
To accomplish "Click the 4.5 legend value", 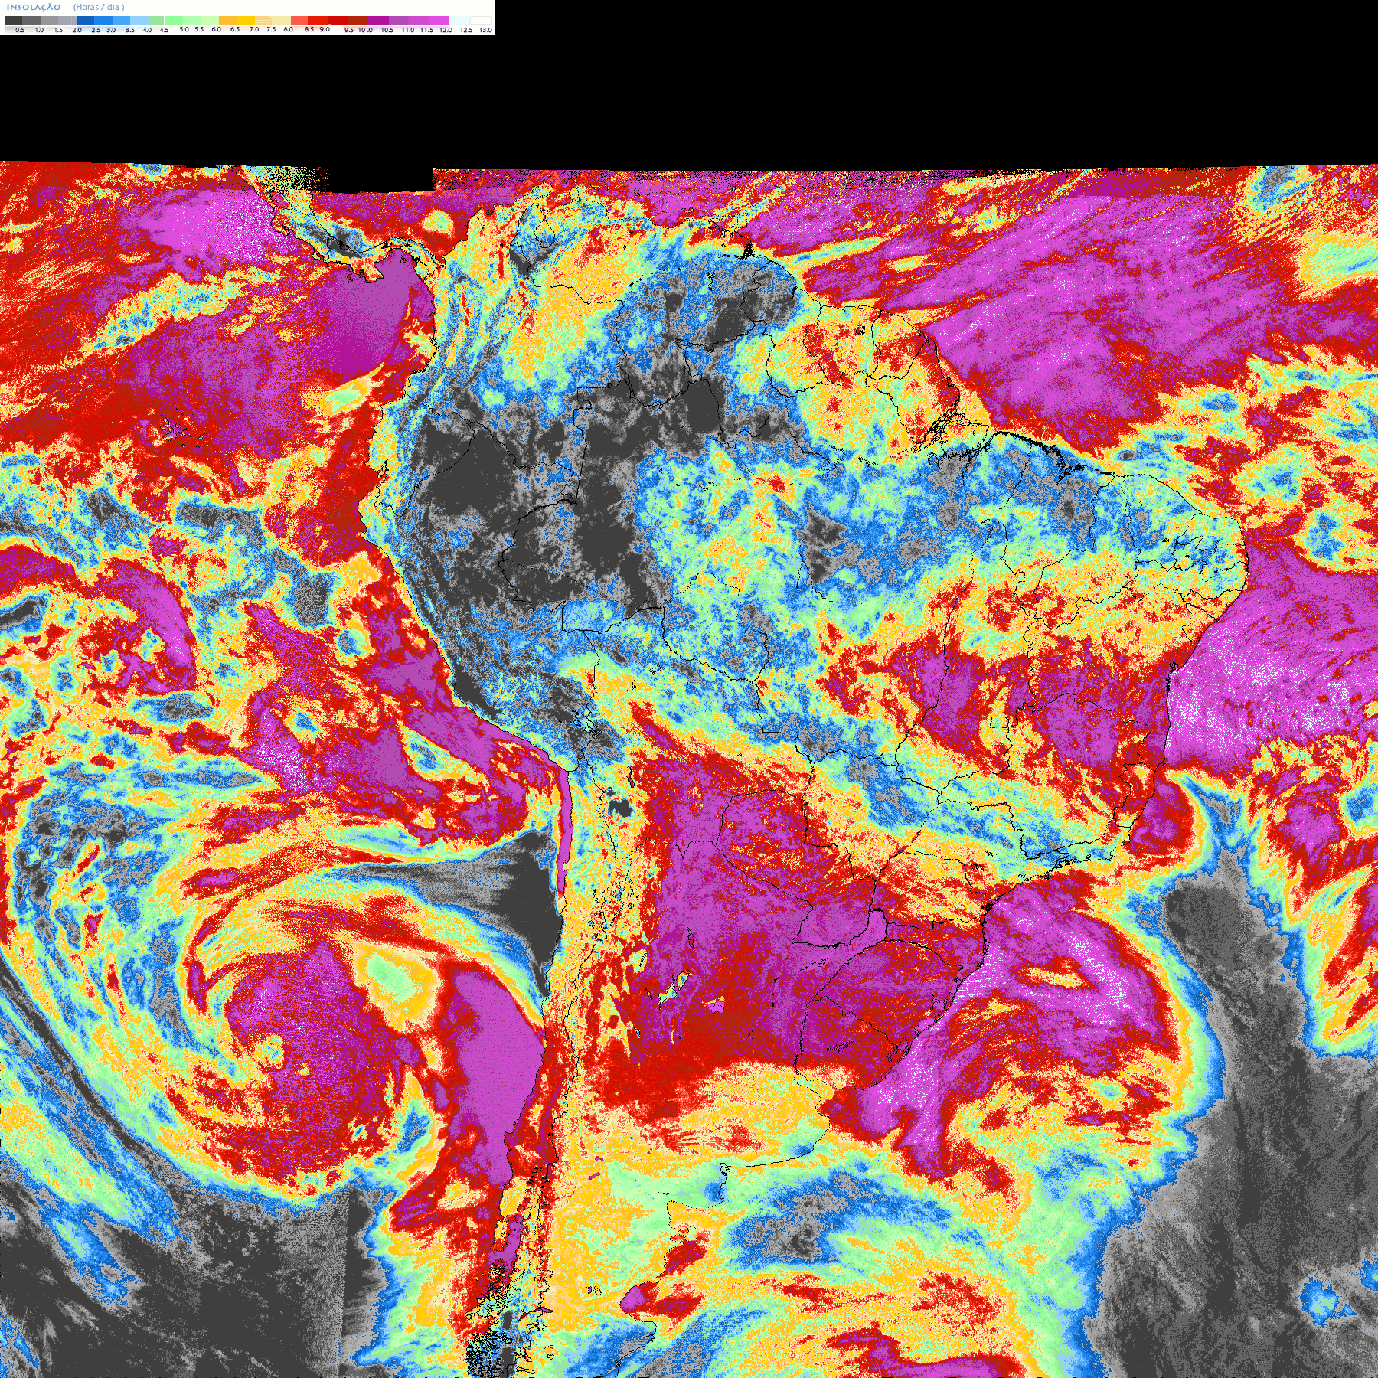I will 164,30.
